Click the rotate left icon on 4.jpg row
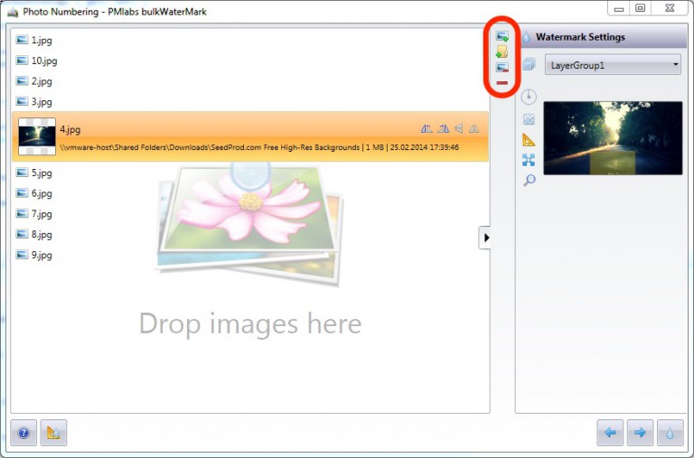The width and height of the screenshot is (694, 458). point(427,129)
